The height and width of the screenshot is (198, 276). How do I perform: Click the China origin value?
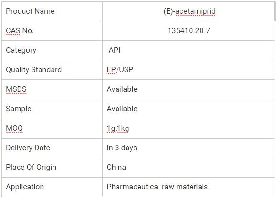coord(117,168)
